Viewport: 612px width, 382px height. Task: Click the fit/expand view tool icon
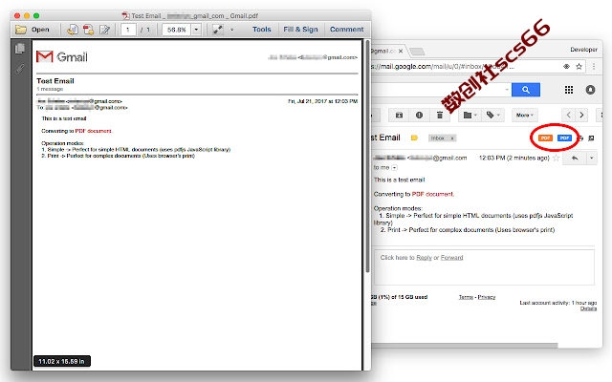tap(218, 30)
